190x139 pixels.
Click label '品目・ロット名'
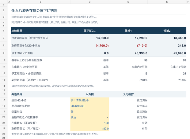tap(19, 101)
